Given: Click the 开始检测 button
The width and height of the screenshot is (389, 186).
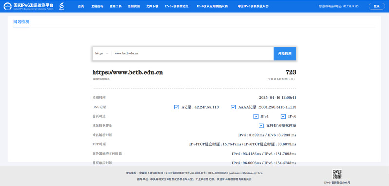Looking at the screenshot, I should pyautogui.click(x=285, y=53).
